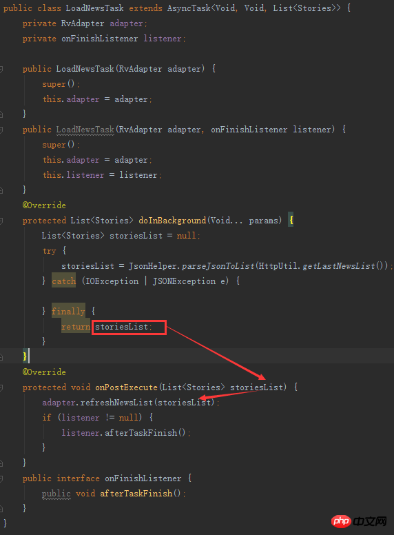Click the highlighted finally keyword
This screenshot has width=394, height=535.
(68, 311)
